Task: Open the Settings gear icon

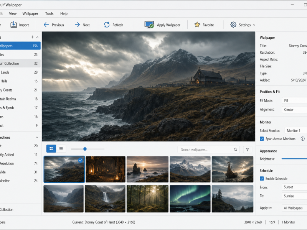Action: pos(233,25)
